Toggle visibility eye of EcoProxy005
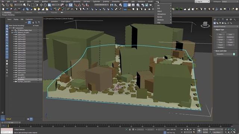This screenshot has width=239, height=134. [14, 44]
